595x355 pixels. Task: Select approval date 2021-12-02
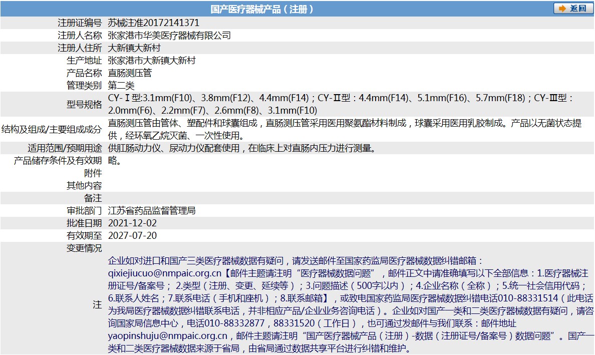pyautogui.click(x=132, y=223)
